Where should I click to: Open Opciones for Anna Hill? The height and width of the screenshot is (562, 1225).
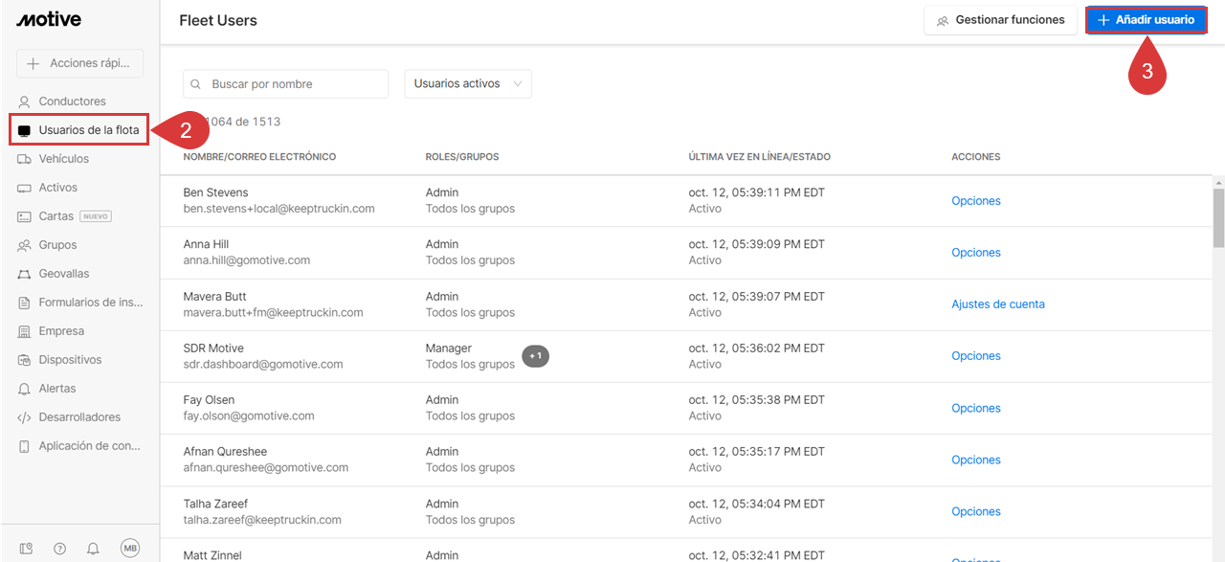coord(976,253)
